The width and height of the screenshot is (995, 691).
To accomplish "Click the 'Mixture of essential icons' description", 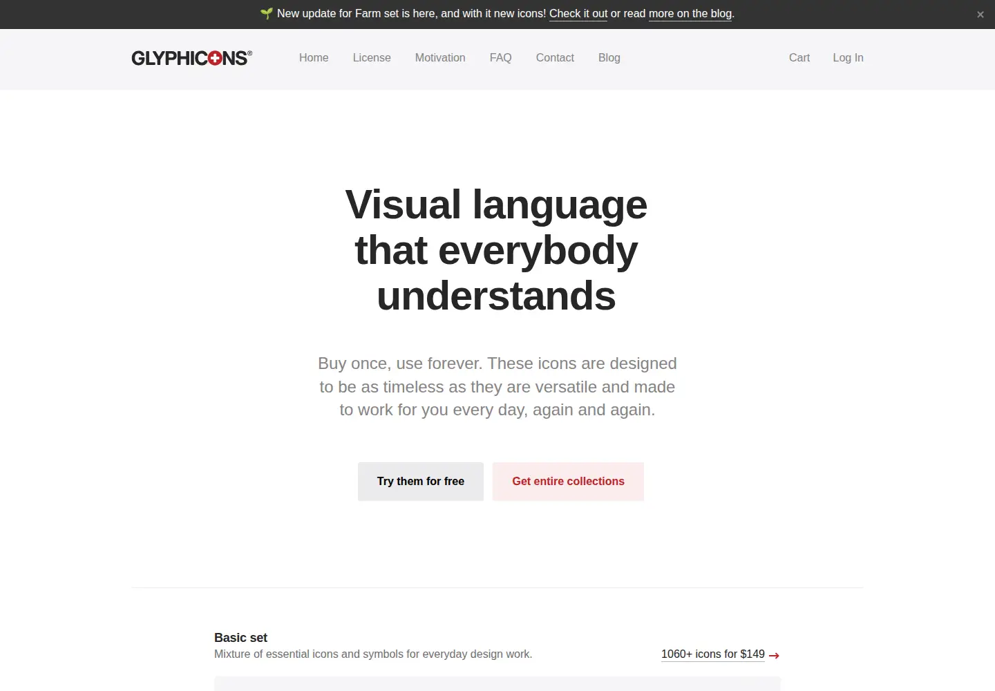I will pyautogui.click(x=373, y=654).
